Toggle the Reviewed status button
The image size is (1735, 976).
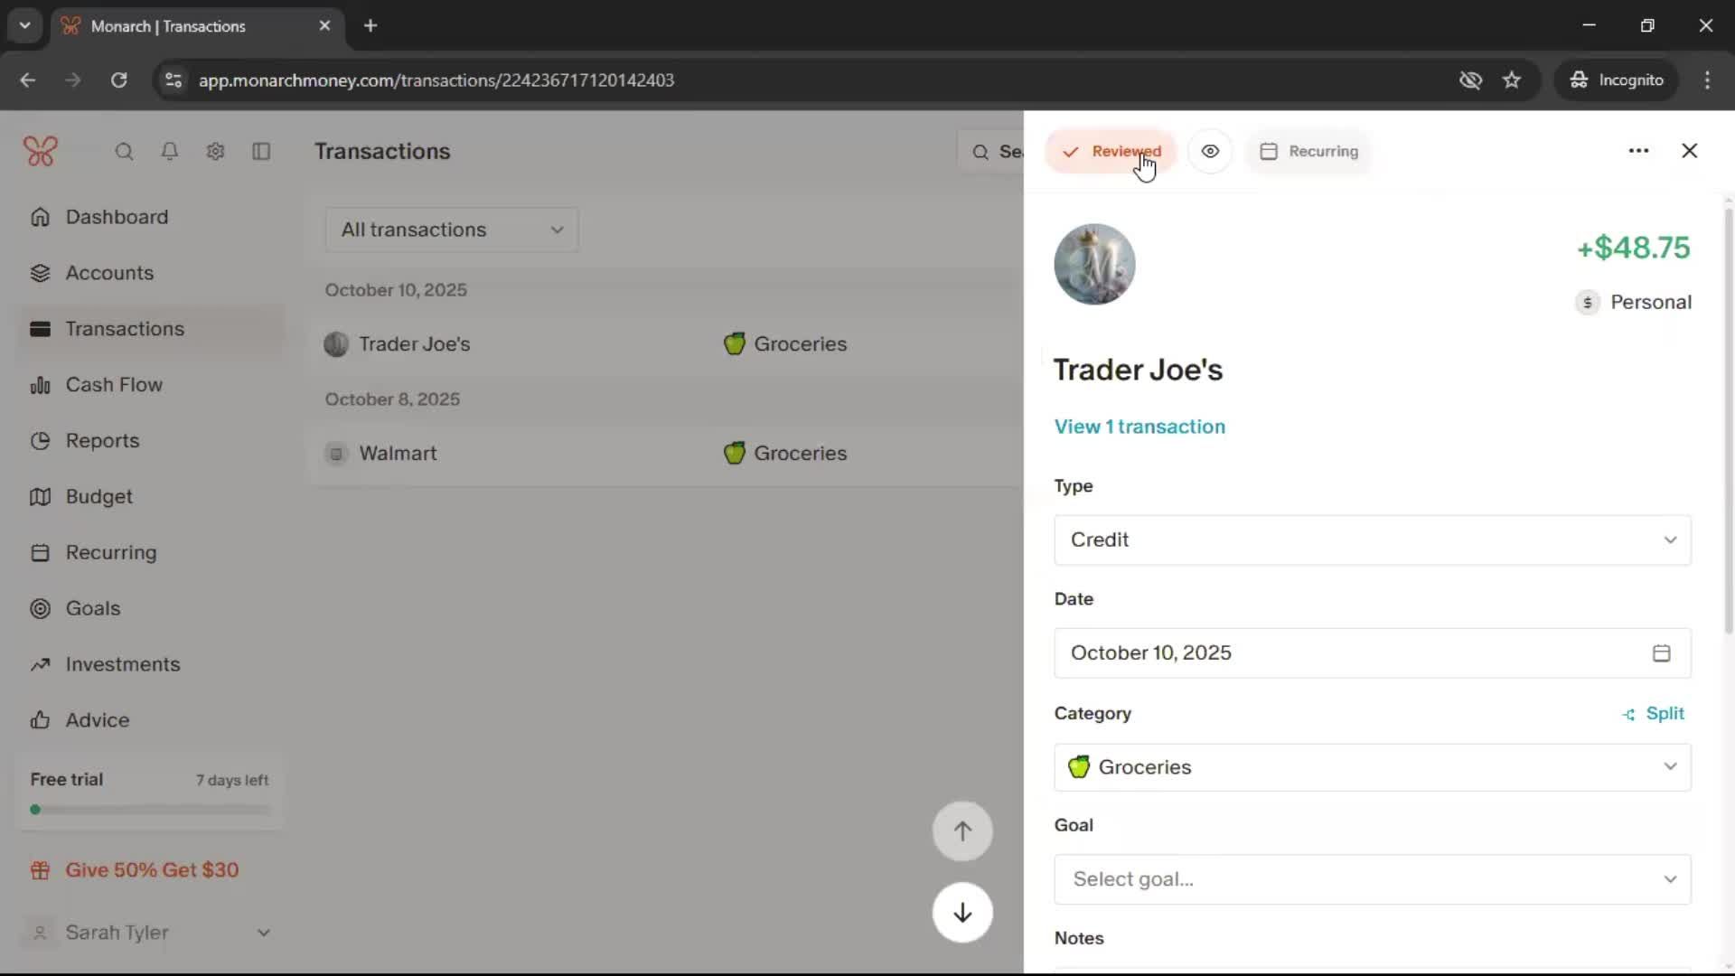1111,152
